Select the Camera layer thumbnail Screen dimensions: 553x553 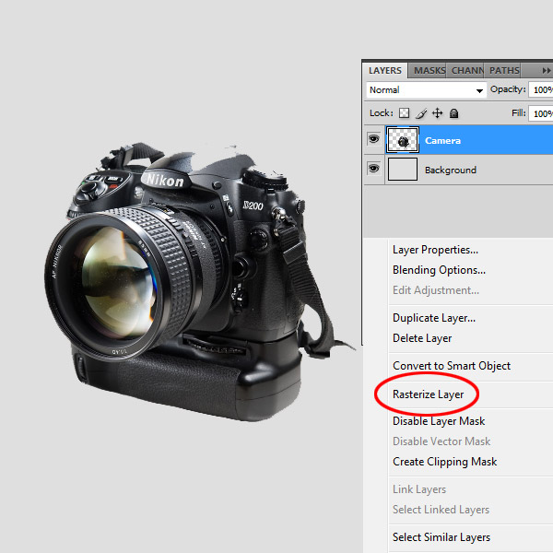(x=403, y=140)
